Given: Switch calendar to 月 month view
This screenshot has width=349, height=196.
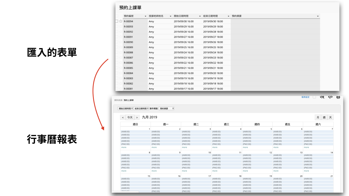Looking at the screenshot, I should pos(318,117).
